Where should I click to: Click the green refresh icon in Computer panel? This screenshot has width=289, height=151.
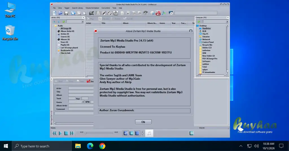pos(199,22)
